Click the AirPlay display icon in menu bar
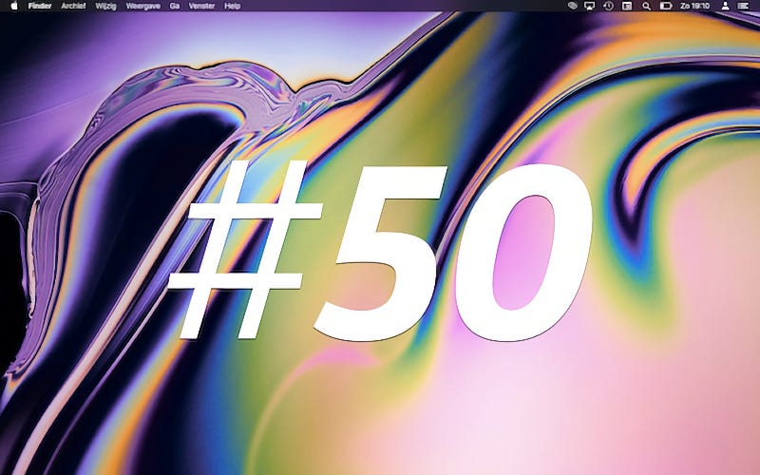 (x=589, y=6)
